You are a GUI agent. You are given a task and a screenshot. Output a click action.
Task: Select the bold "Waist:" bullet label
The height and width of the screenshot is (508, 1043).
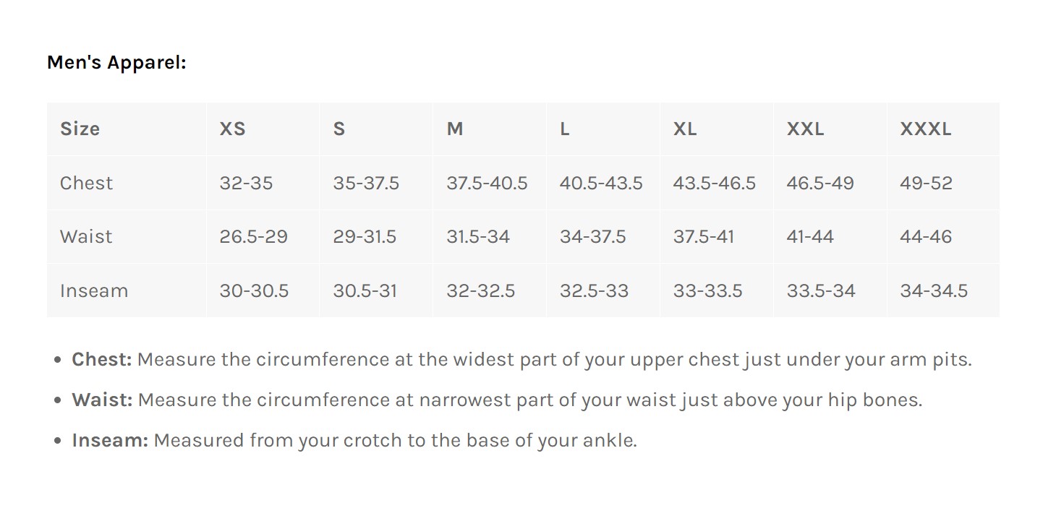pyautogui.click(x=102, y=400)
